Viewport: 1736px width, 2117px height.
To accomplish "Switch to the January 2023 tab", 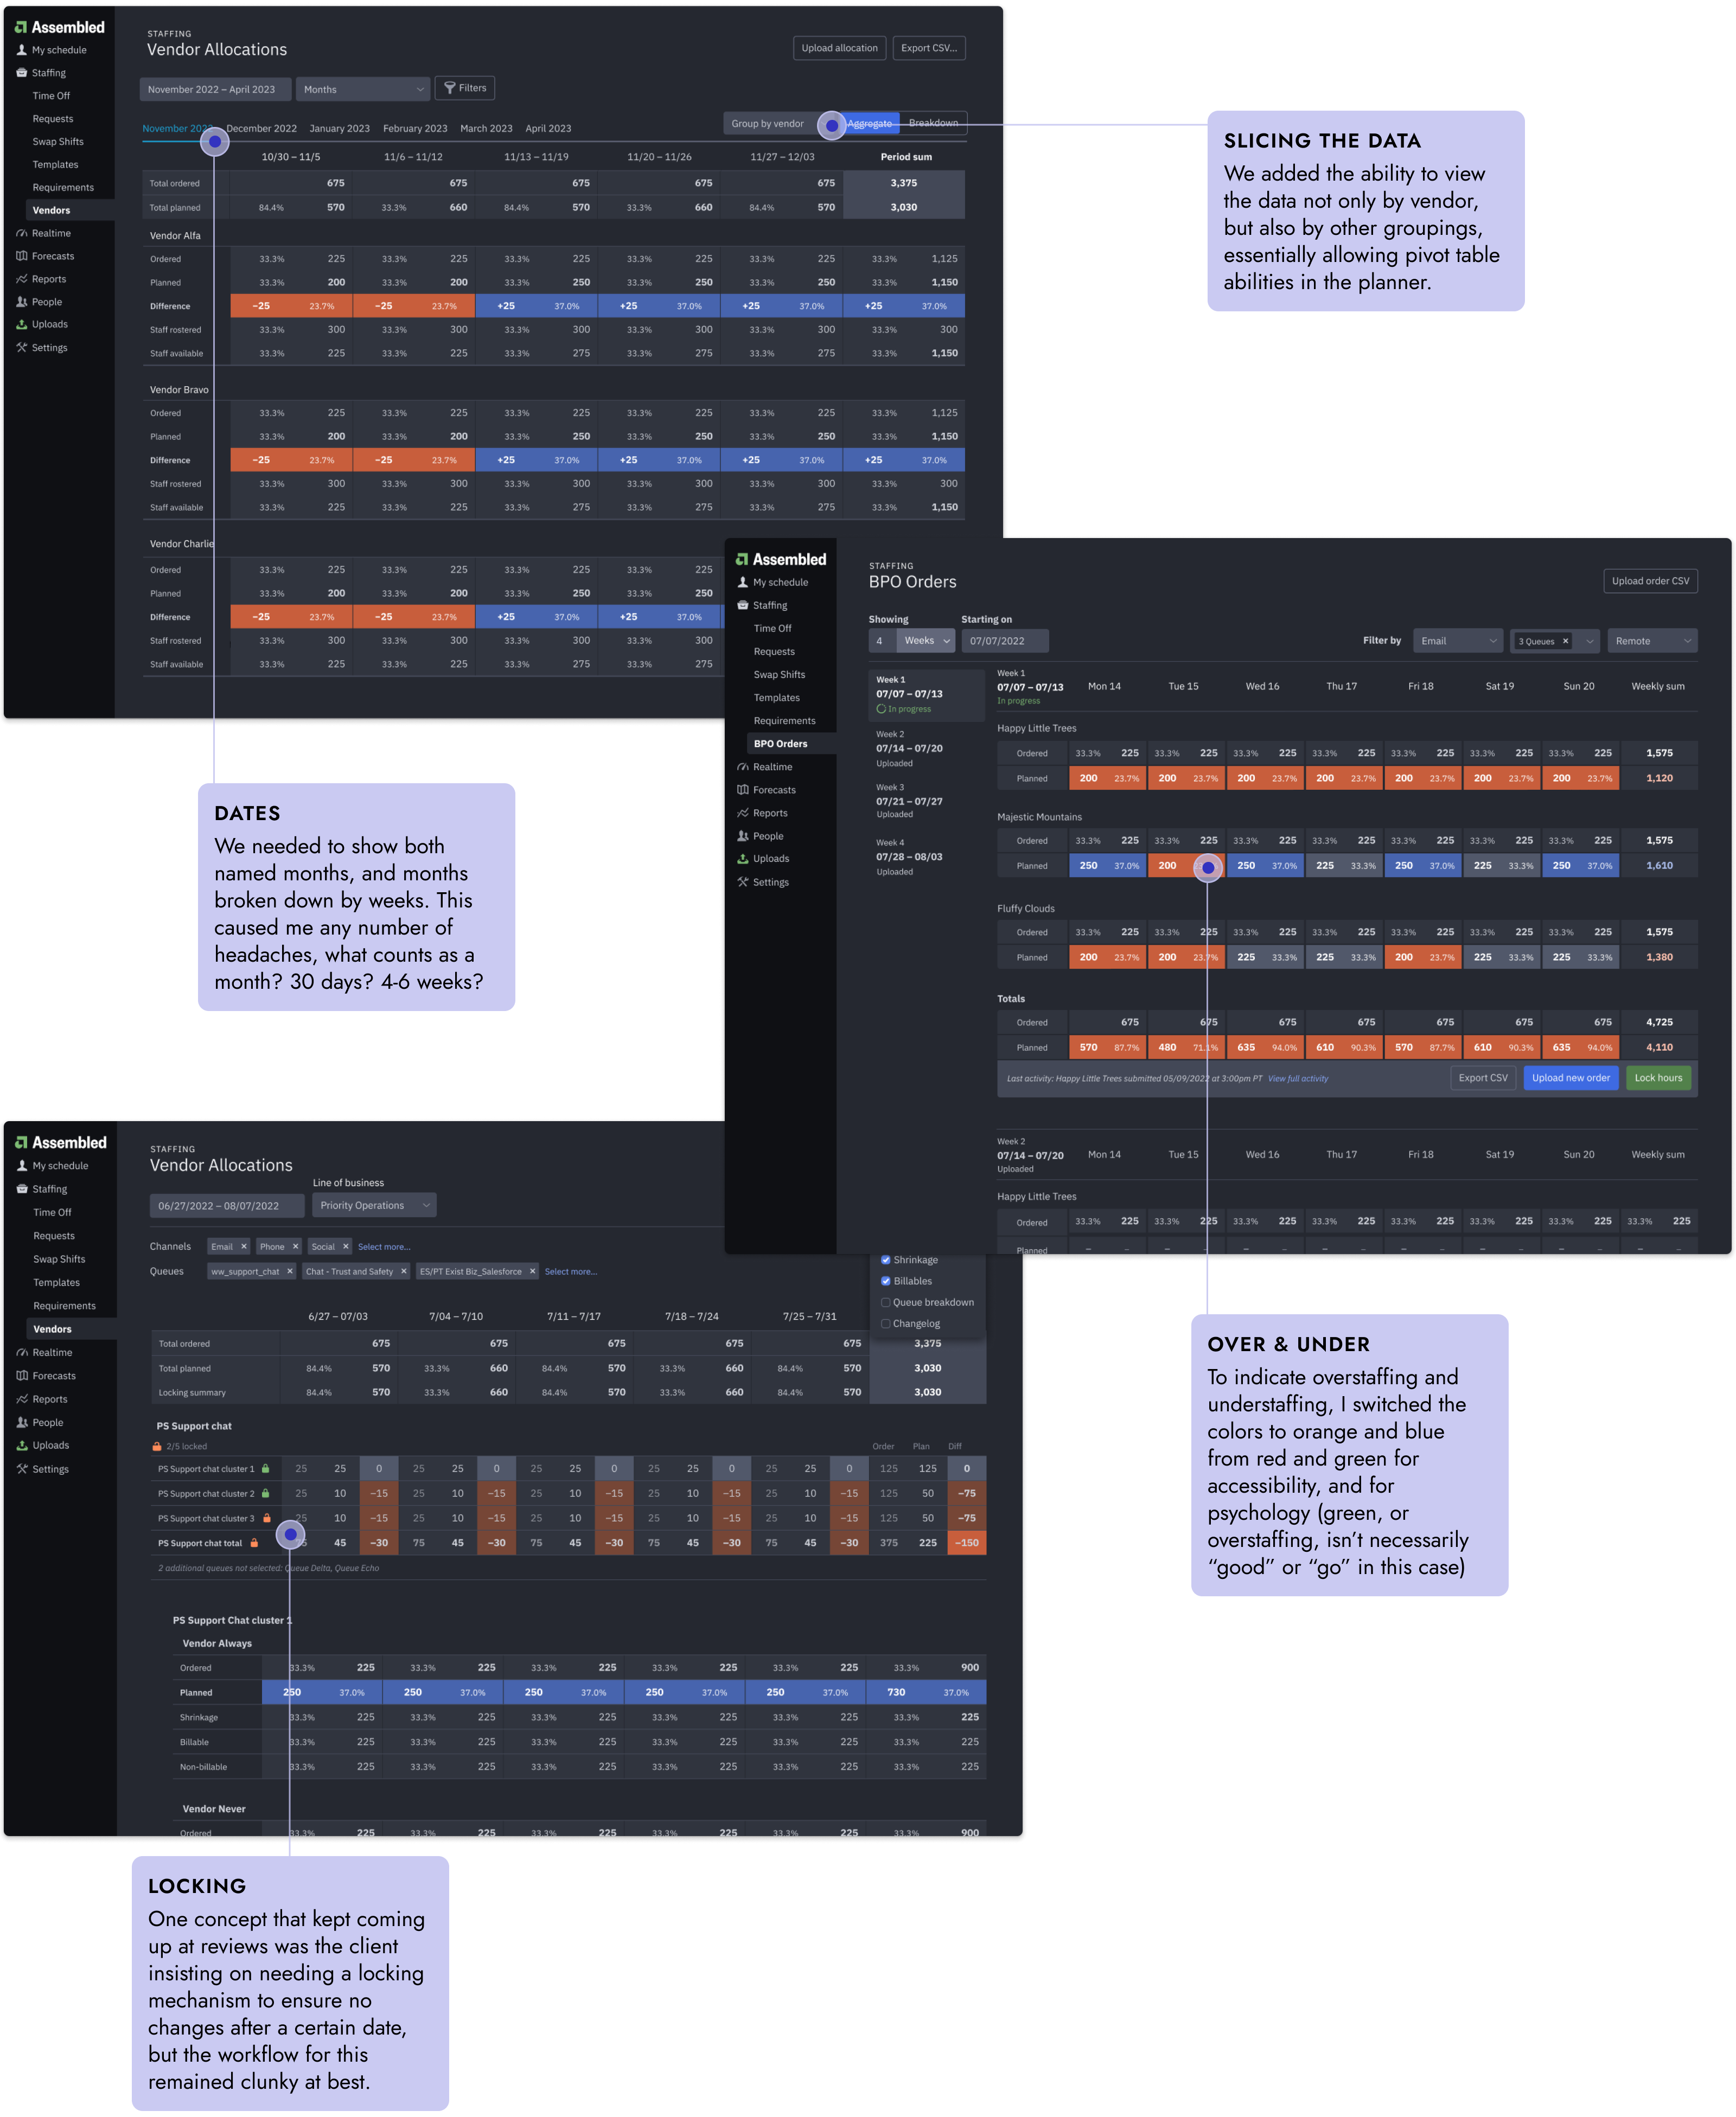I will tap(339, 128).
